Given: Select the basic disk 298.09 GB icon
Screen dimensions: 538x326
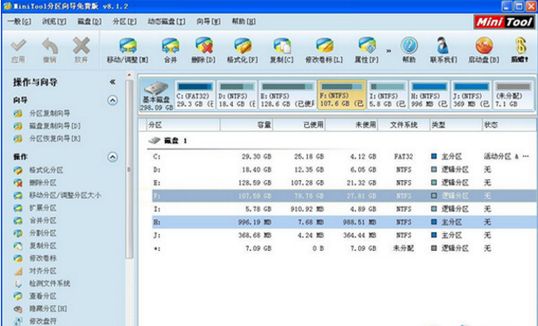Looking at the screenshot, I should click(x=157, y=96).
